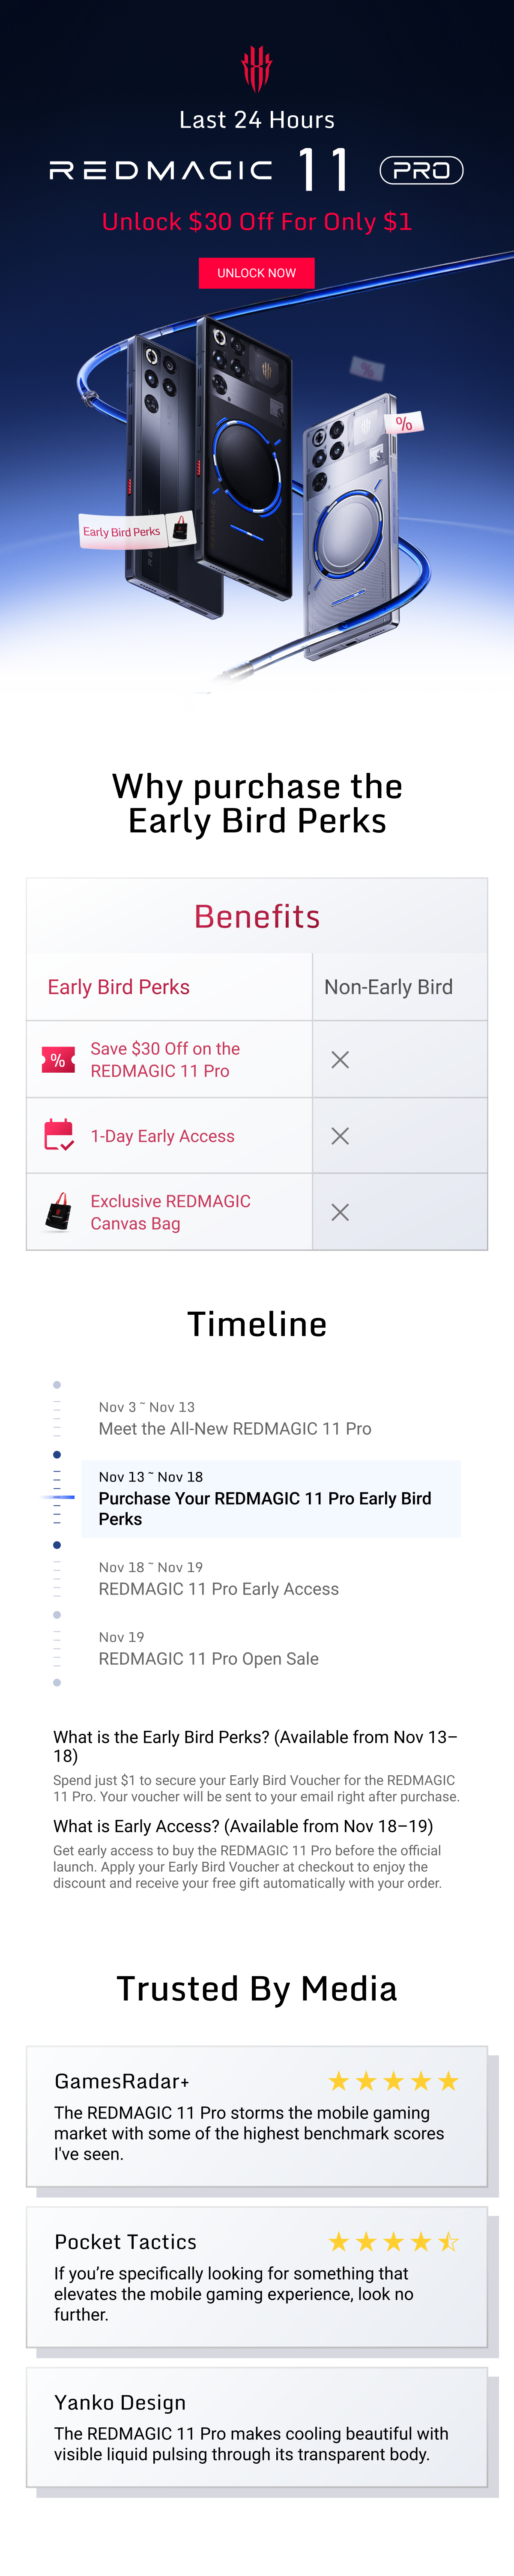This screenshot has height=2576, width=514.
Task: Click the percent discount tag near silver phone
Action: pos(406,423)
